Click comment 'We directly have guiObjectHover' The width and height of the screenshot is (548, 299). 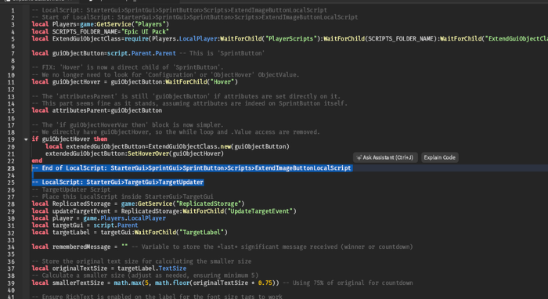tap(176, 132)
